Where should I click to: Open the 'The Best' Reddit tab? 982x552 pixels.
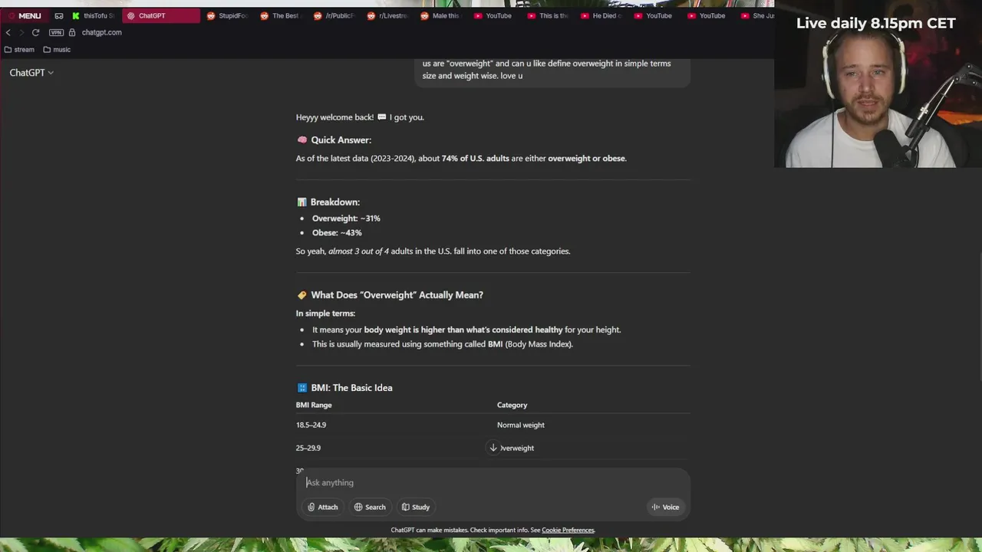coord(281,15)
